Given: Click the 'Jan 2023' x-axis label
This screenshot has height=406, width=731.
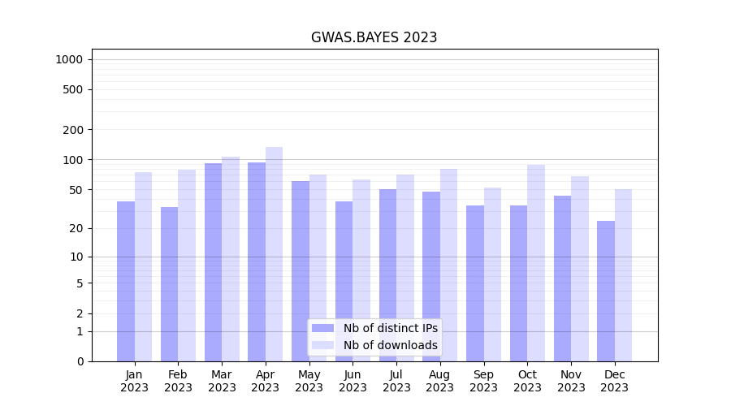Looking at the screenshot, I should pos(135,381).
